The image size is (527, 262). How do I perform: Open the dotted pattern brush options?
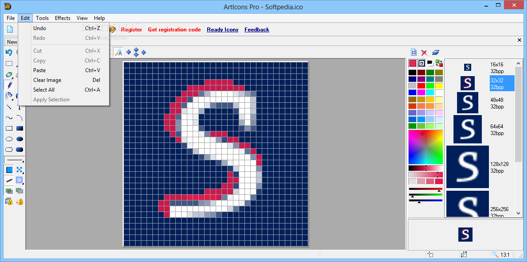20,170
